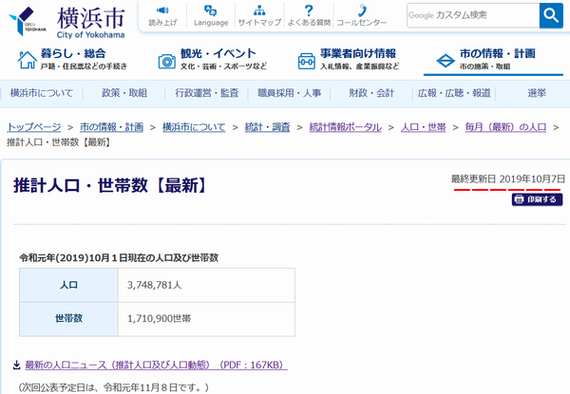Follow the 統計・調査 breadcrumb link
The height and width of the screenshot is (394, 570).
(x=268, y=127)
